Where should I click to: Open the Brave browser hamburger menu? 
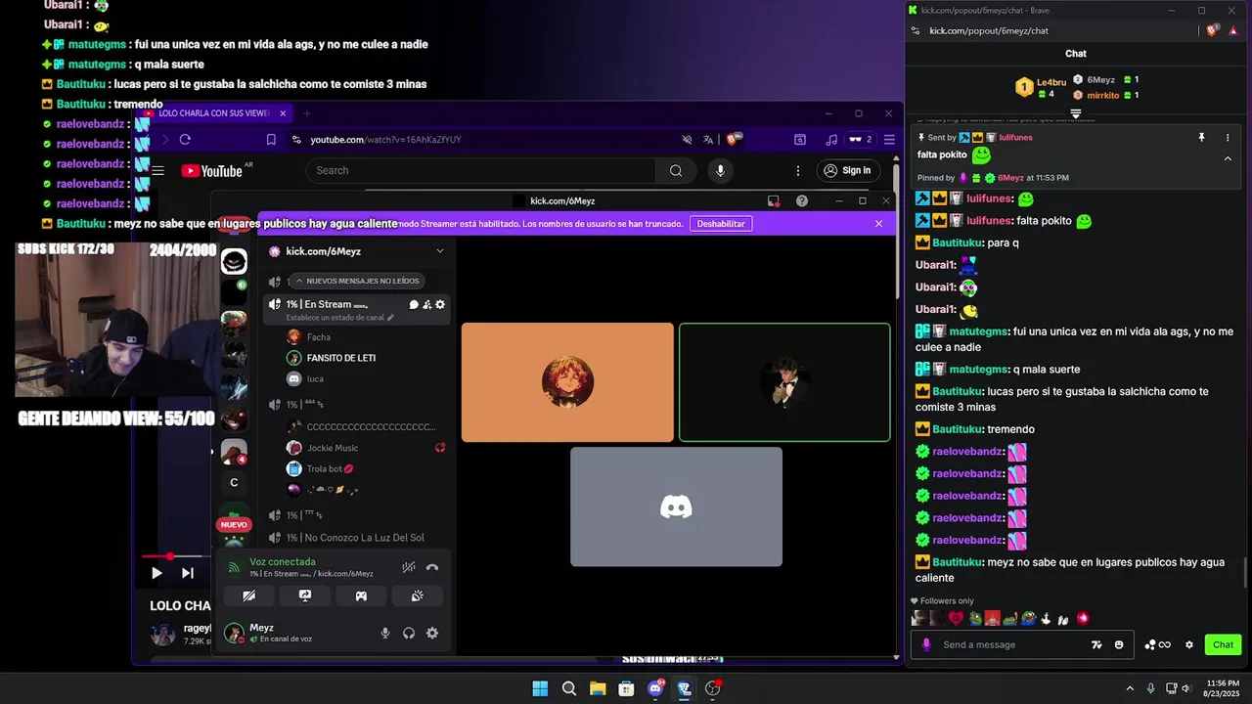click(889, 140)
